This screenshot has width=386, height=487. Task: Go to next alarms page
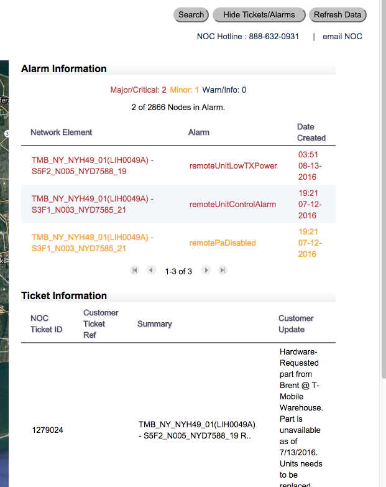pos(206,271)
